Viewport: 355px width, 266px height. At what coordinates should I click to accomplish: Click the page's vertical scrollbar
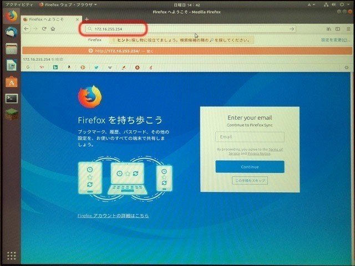352,167
